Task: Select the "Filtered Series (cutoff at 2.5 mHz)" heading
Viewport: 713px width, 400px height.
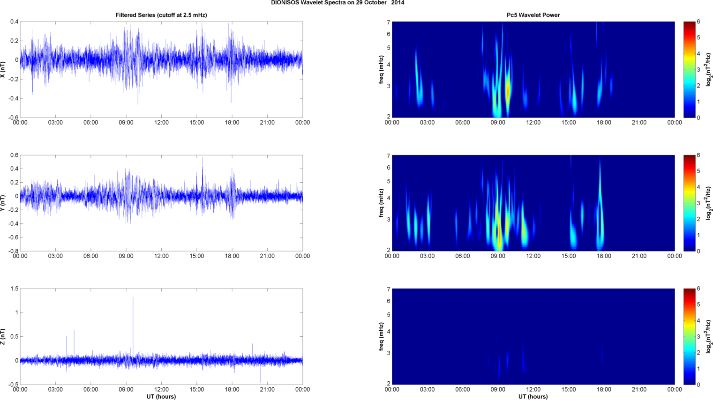Action: 161,15
